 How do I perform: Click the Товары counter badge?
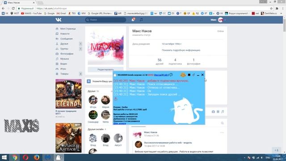pyautogui.click(x=80, y=74)
